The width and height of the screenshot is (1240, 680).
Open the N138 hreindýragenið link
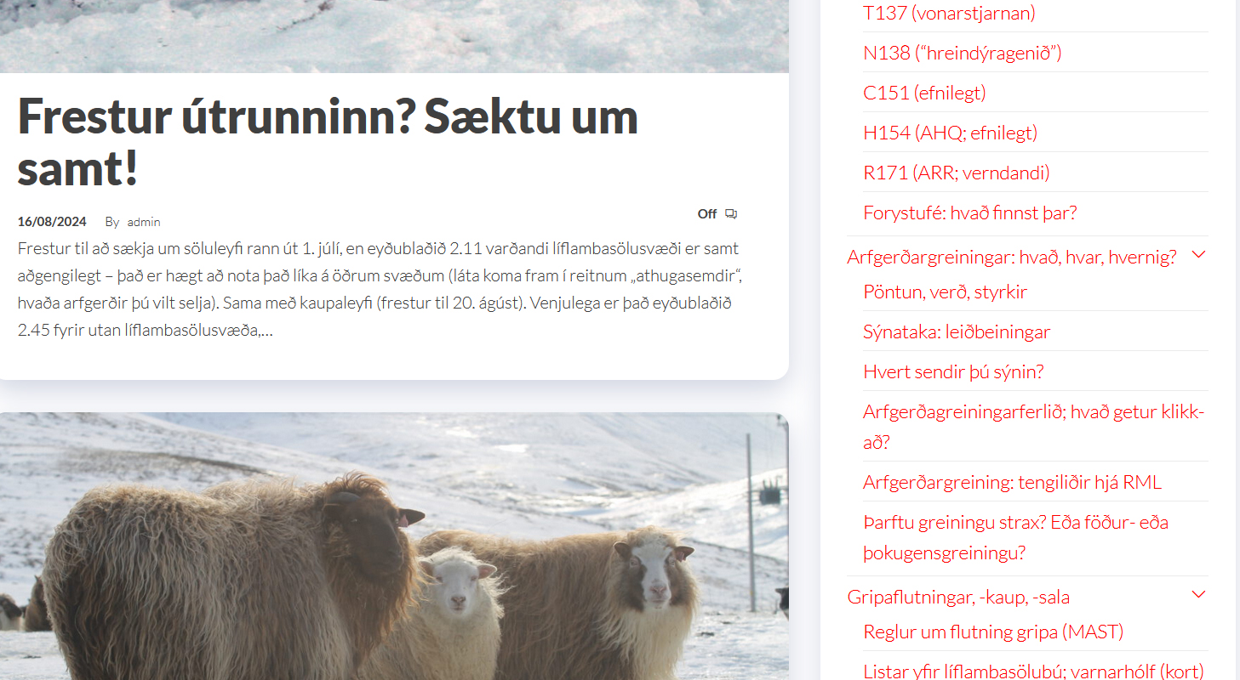[x=963, y=53]
